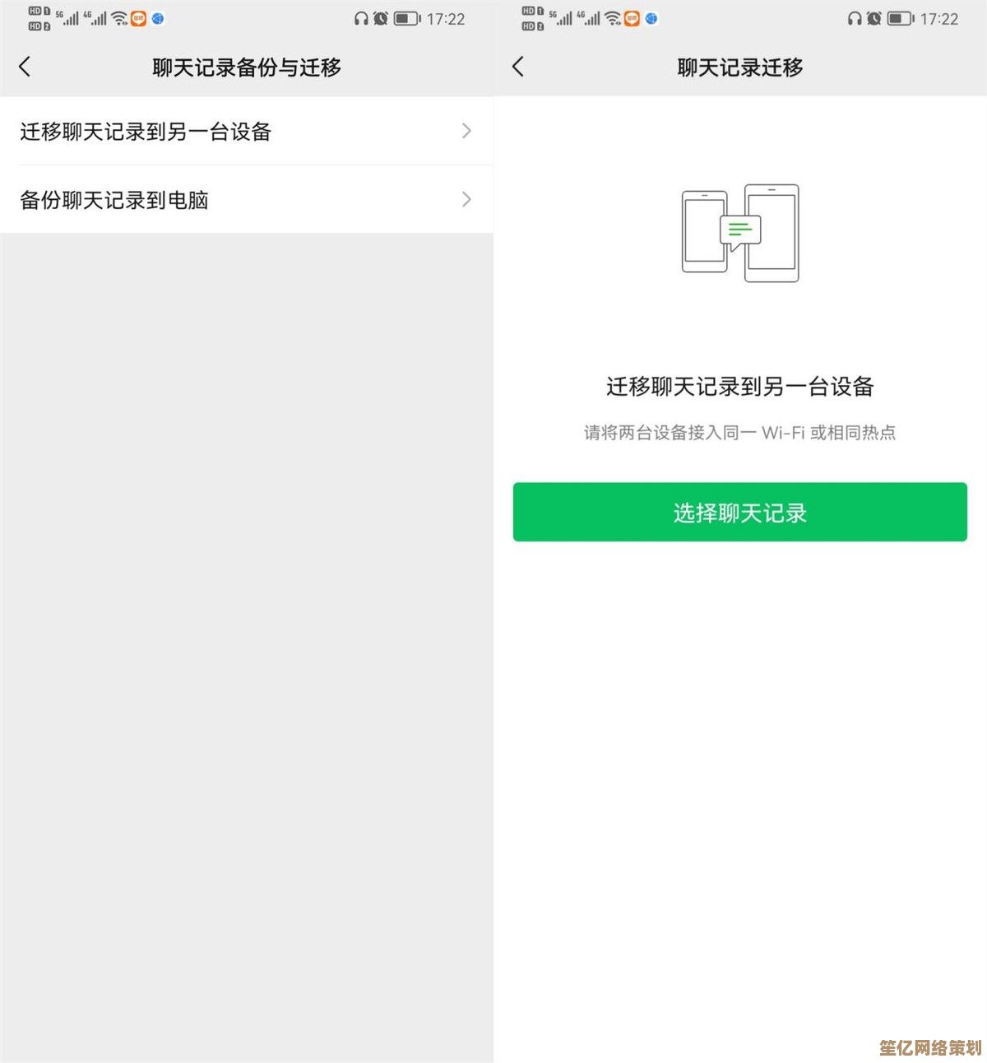Tap battery icon in left status bar
The image size is (987, 1063).
pos(407,18)
